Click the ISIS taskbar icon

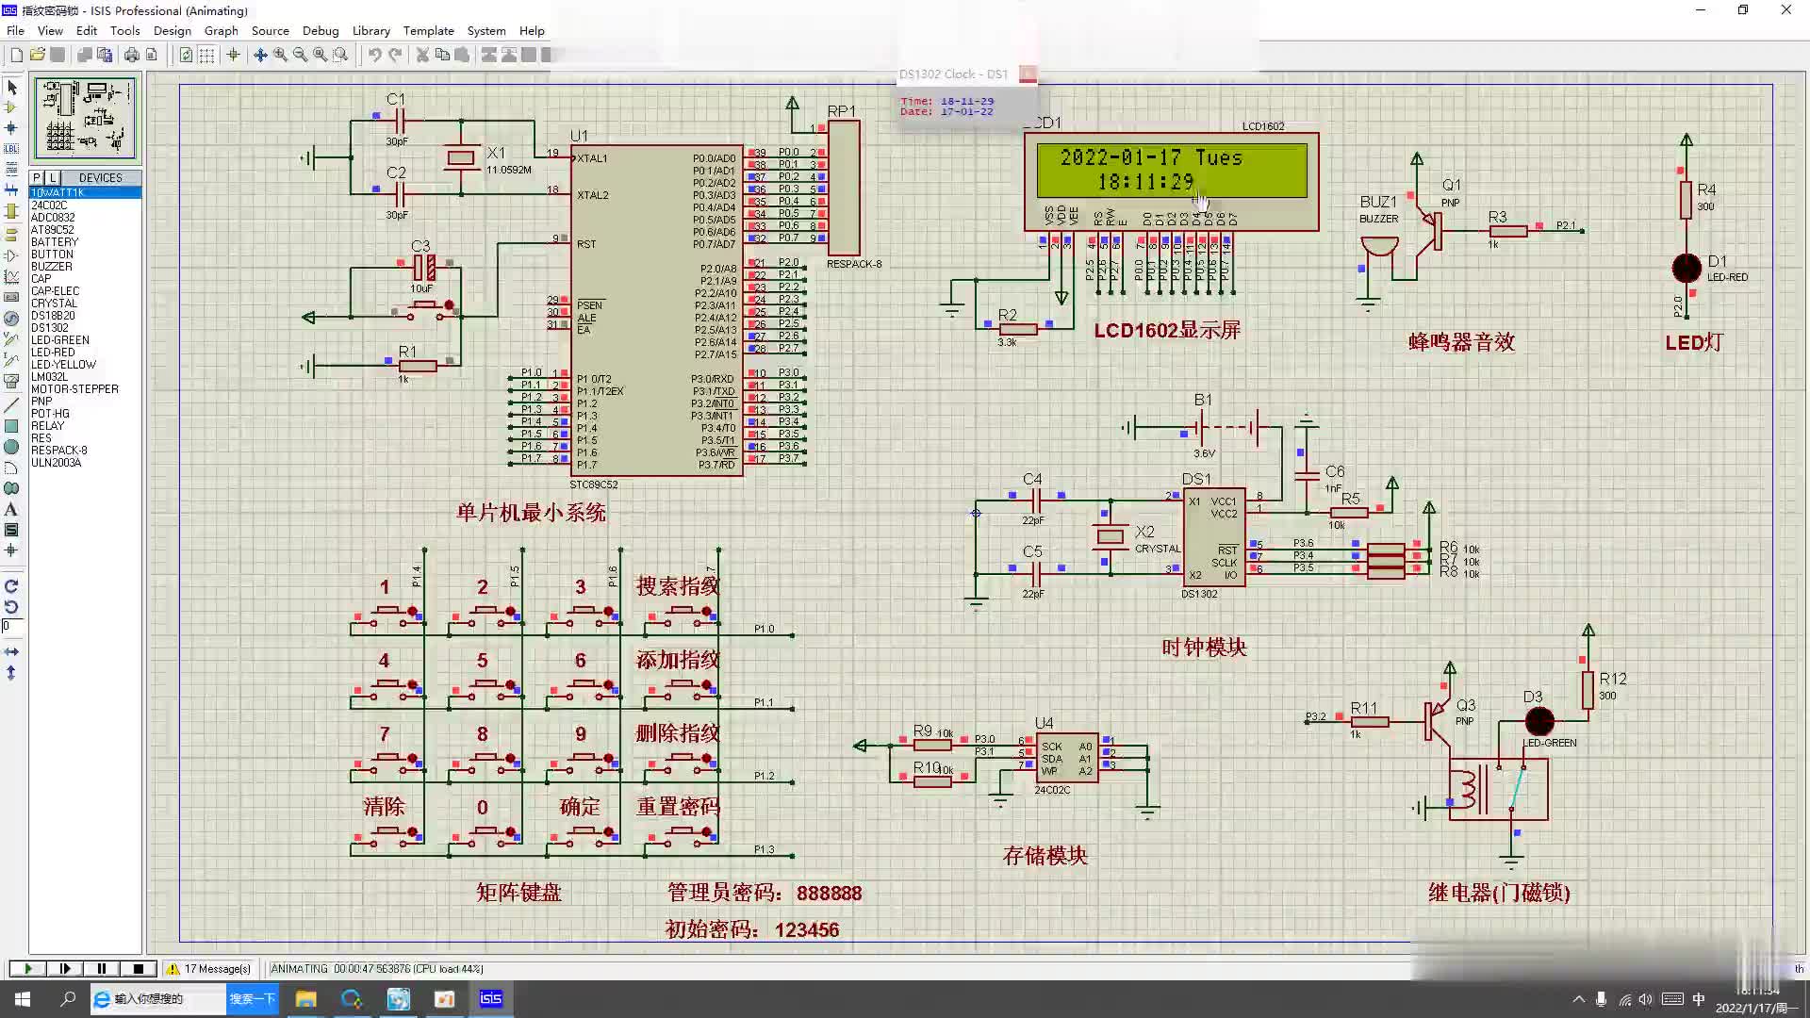click(490, 998)
